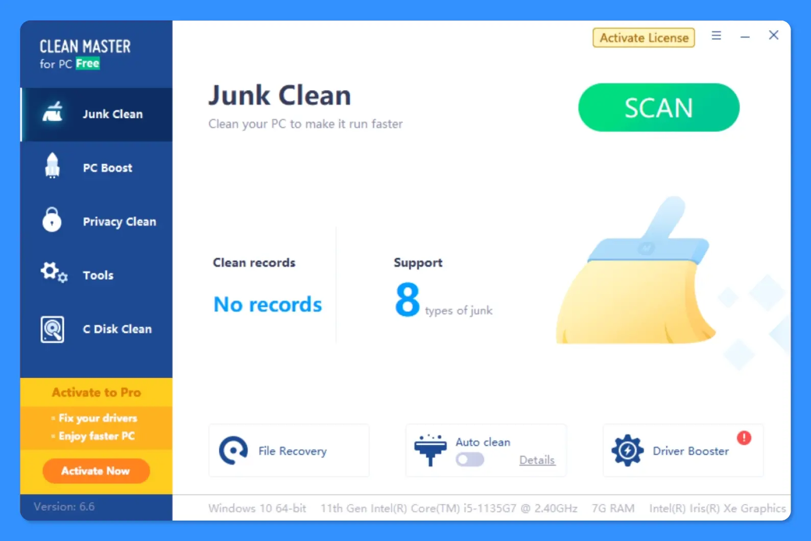The height and width of the screenshot is (541, 811).
Task: Click the 'Windows 10 64-bit' status text
Action: click(x=257, y=508)
